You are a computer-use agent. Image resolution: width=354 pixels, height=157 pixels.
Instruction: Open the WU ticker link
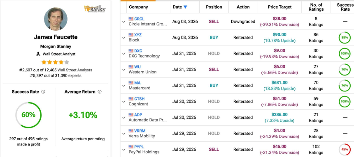click(x=137, y=67)
